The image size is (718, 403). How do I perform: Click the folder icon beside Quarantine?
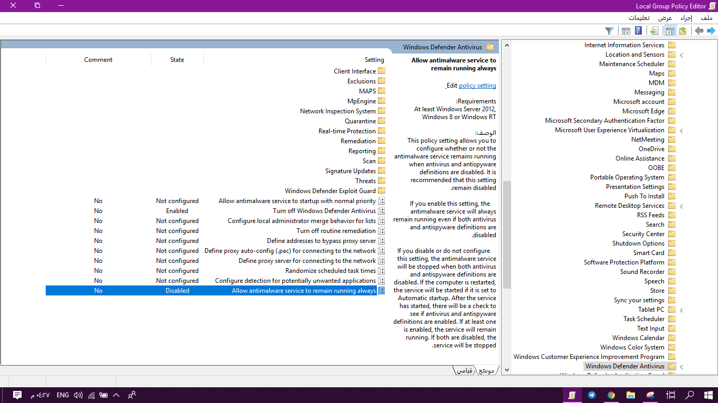[382, 121]
